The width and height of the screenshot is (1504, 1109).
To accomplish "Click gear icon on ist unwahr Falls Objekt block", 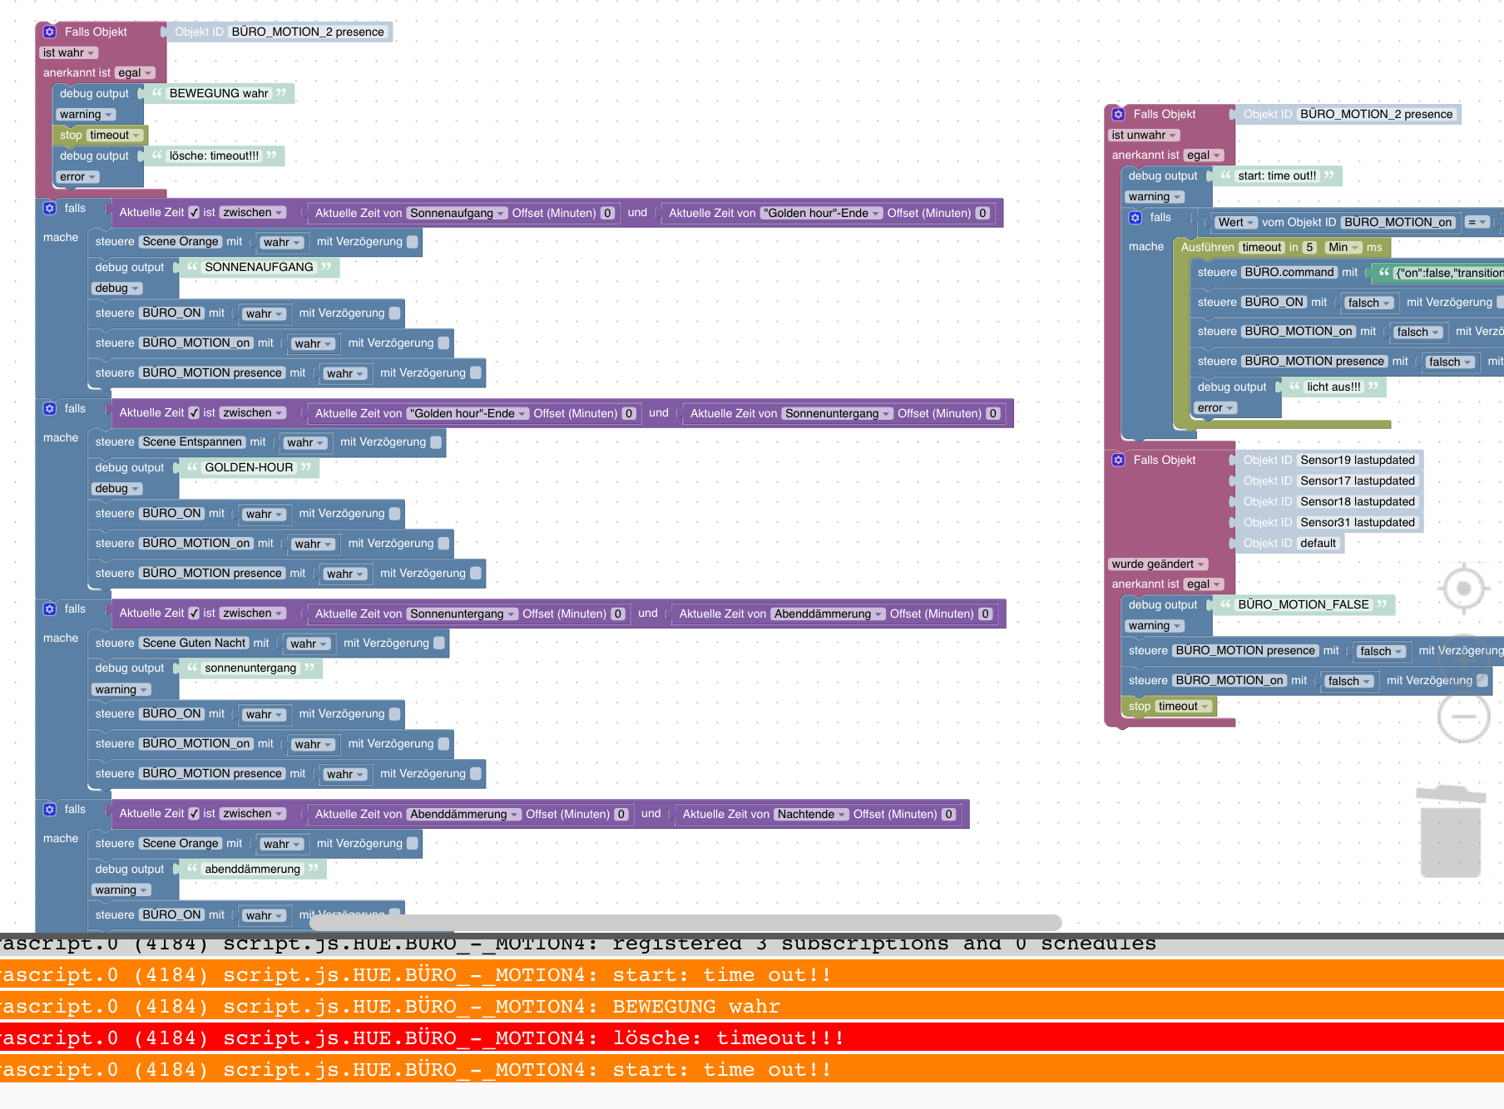I will point(1119,114).
